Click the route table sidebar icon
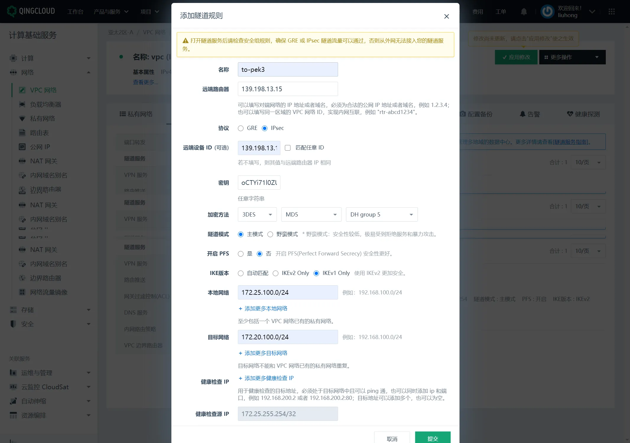The image size is (630, 443). point(22,133)
